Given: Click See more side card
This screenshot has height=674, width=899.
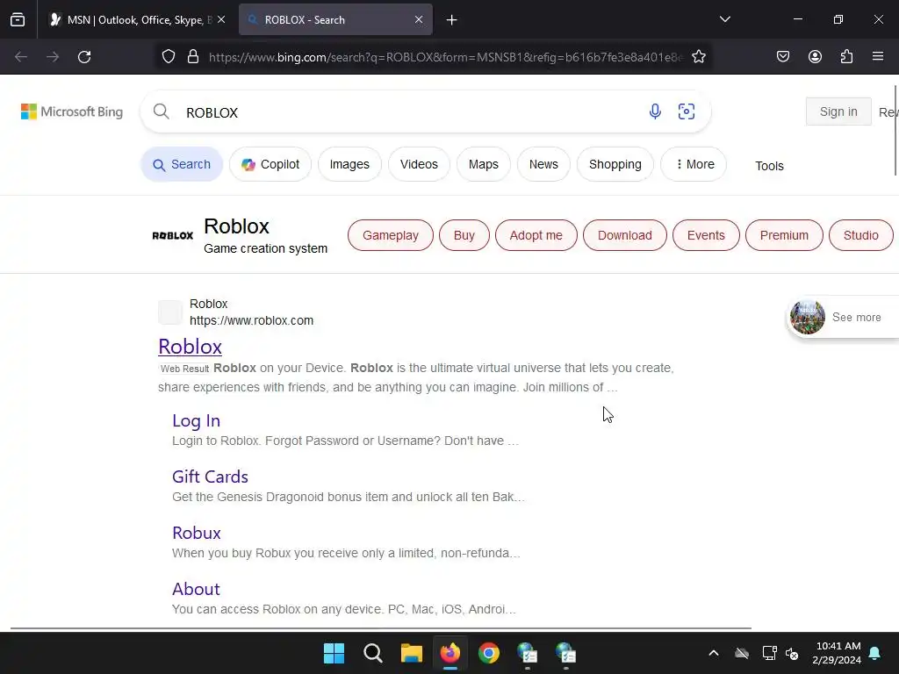Looking at the screenshot, I should [x=842, y=318].
